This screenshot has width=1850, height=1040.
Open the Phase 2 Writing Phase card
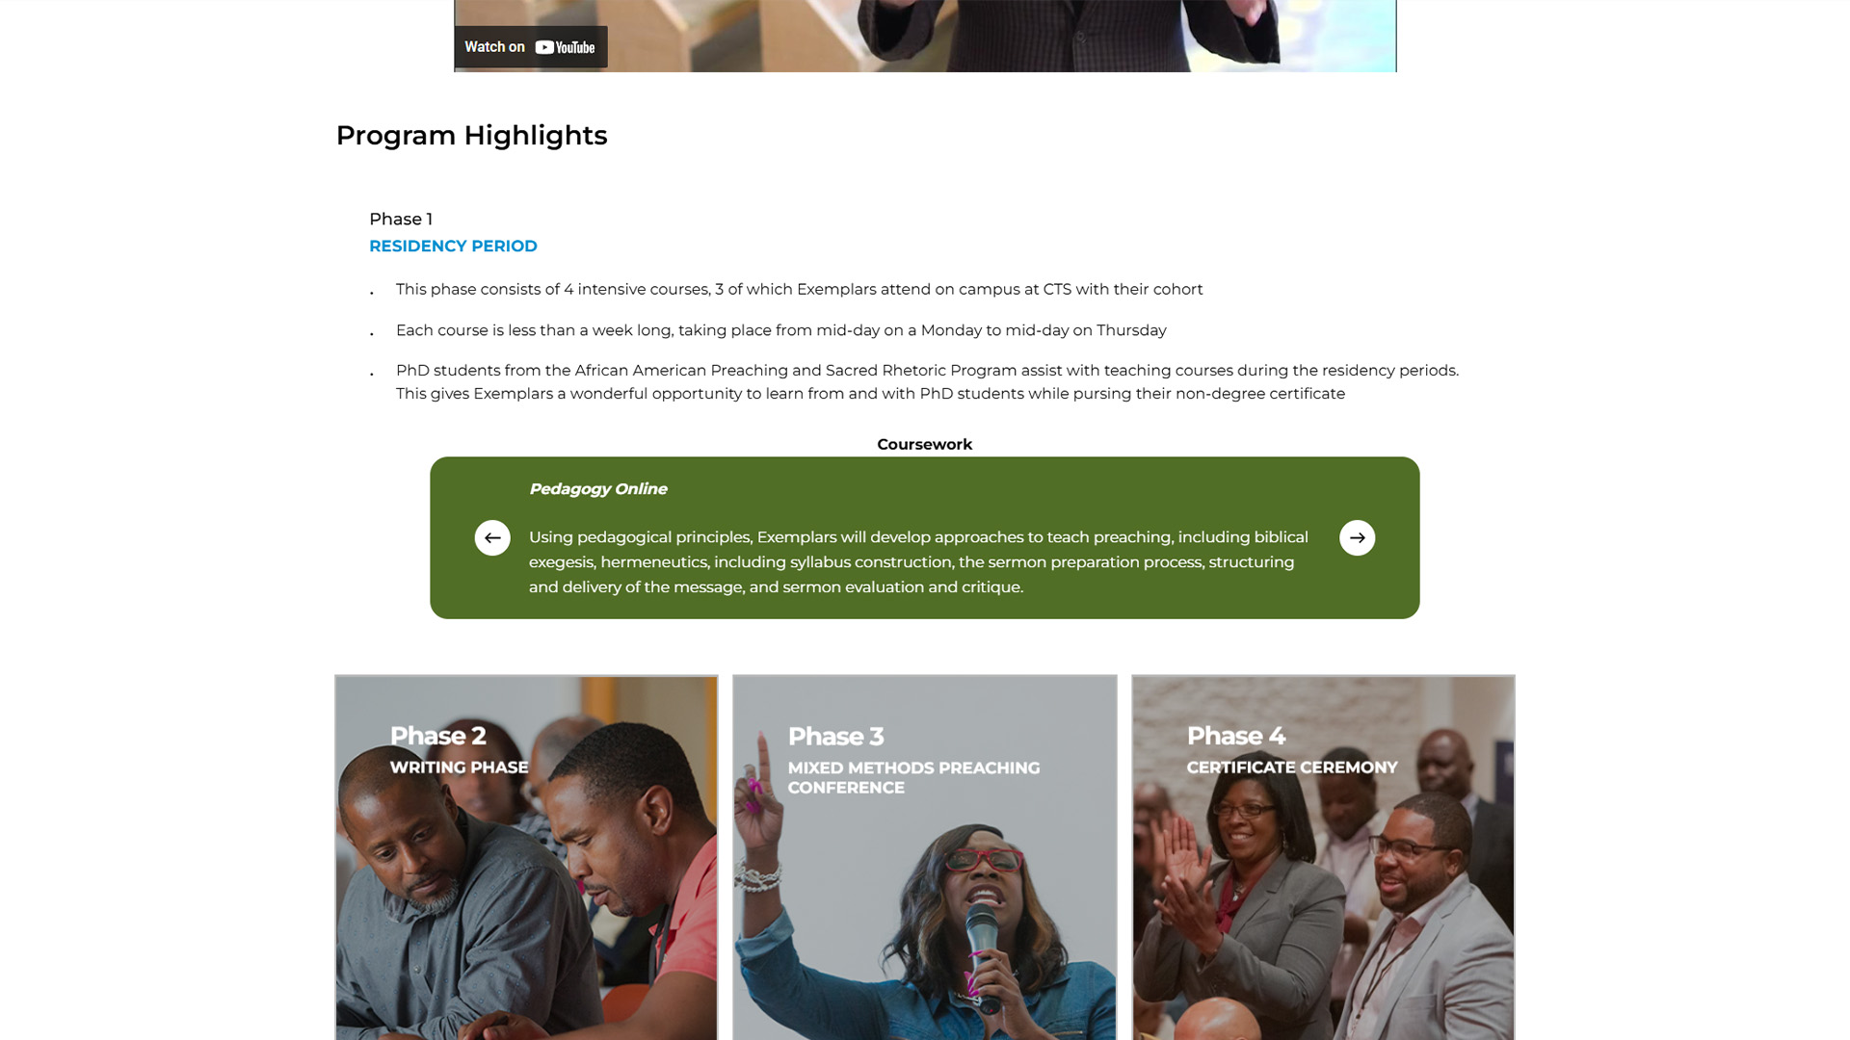(x=526, y=857)
